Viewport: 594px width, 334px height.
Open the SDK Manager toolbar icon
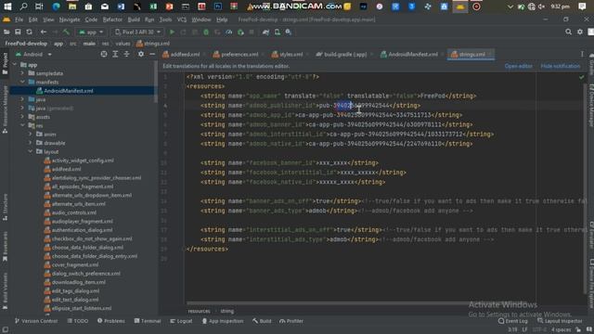(289, 32)
